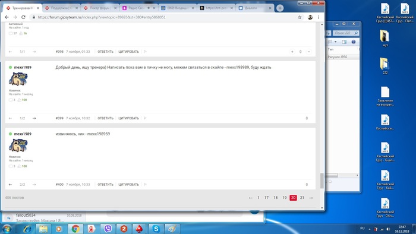
Task: Bookmark this page with the star icon
Action: tap(300, 17)
